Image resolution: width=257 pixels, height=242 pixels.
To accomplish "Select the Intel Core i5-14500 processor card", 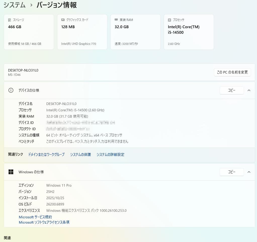I will [189, 32].
